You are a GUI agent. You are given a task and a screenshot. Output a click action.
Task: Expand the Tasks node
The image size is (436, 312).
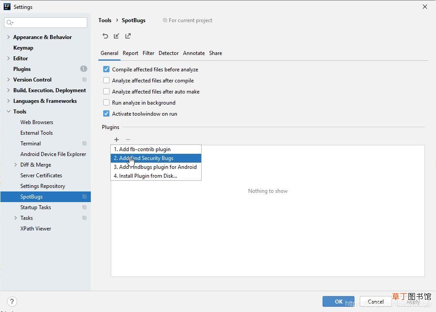point(16,218)
